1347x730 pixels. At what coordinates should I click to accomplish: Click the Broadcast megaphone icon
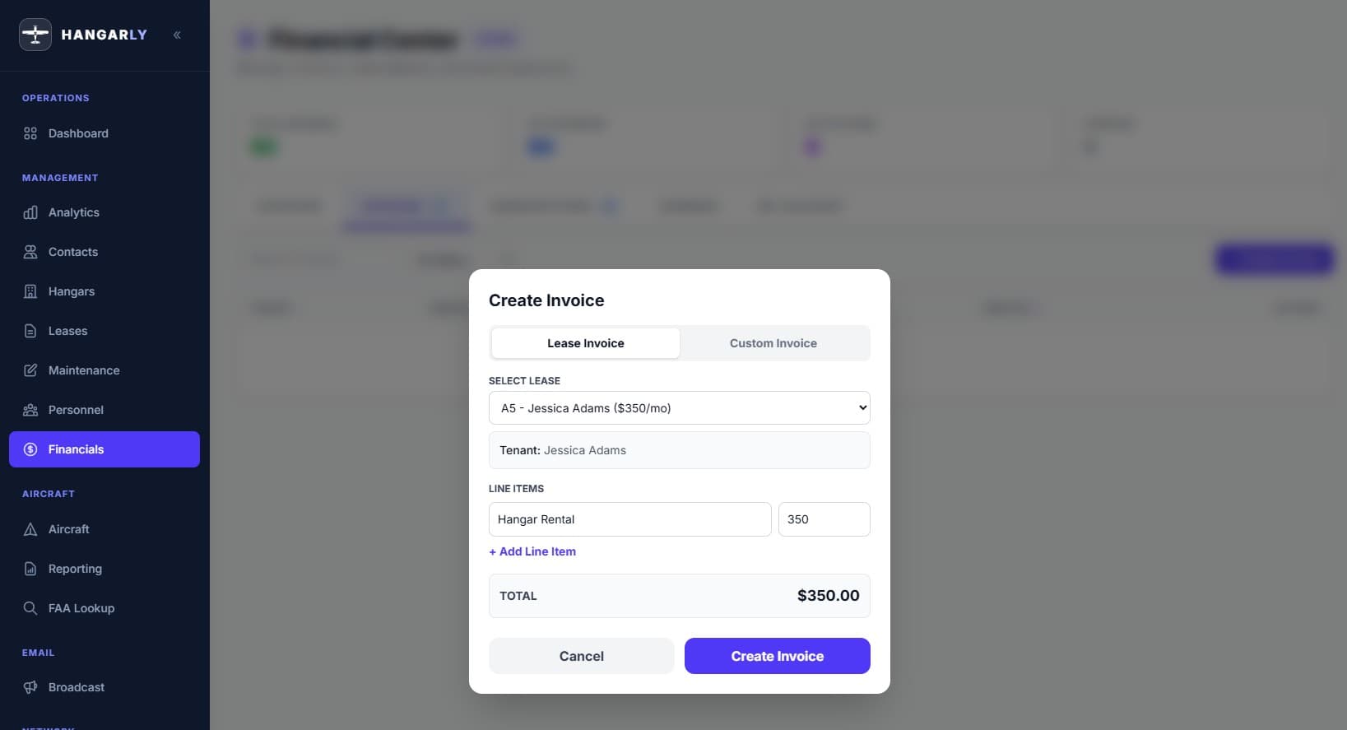tap(30, 687)
